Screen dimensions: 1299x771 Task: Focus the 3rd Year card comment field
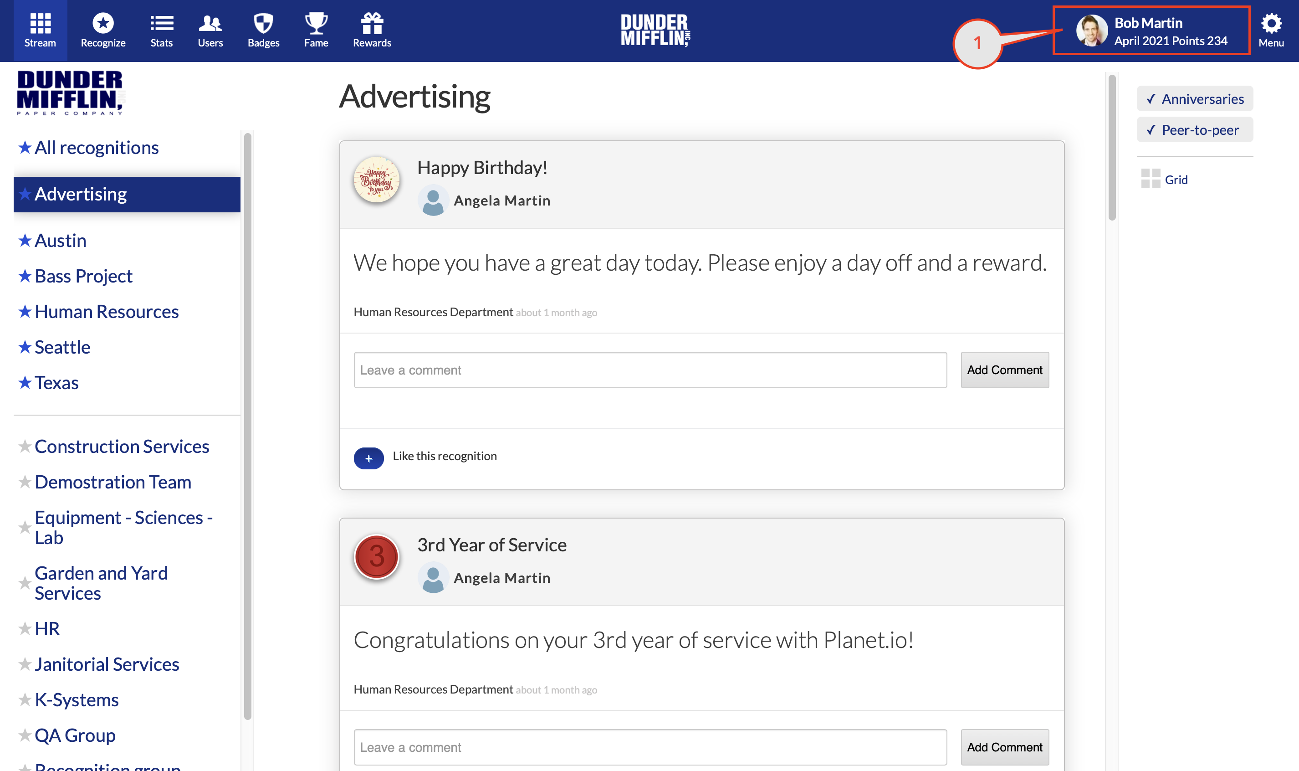tap(650, 747)
